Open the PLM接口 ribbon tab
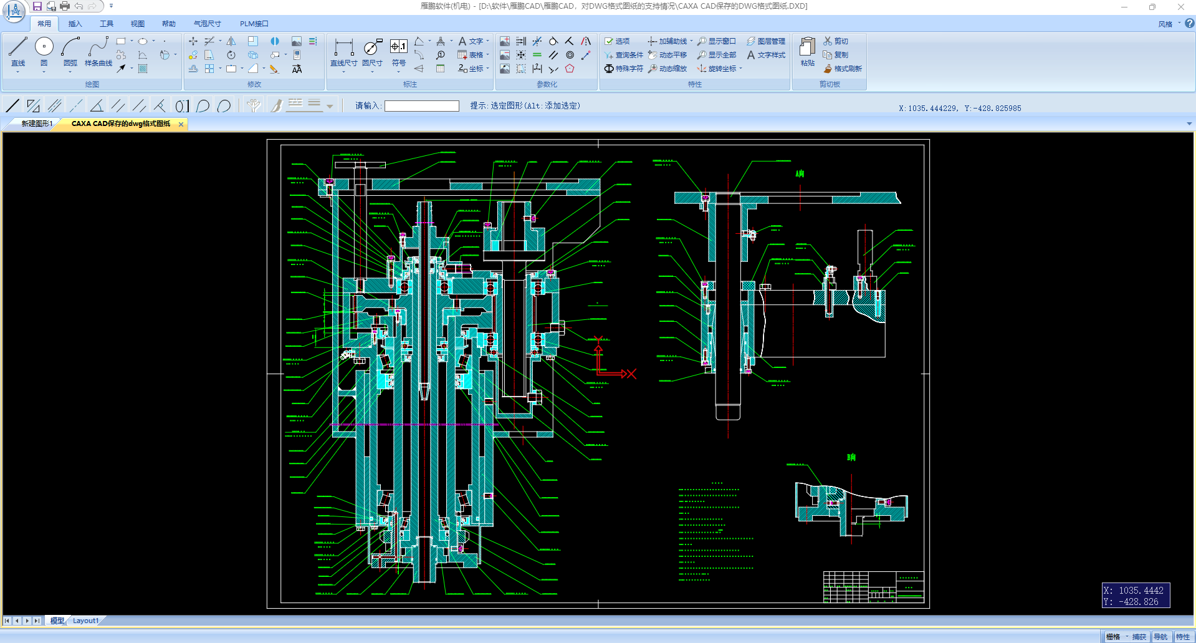1196x643 pixels. [254, 24]
